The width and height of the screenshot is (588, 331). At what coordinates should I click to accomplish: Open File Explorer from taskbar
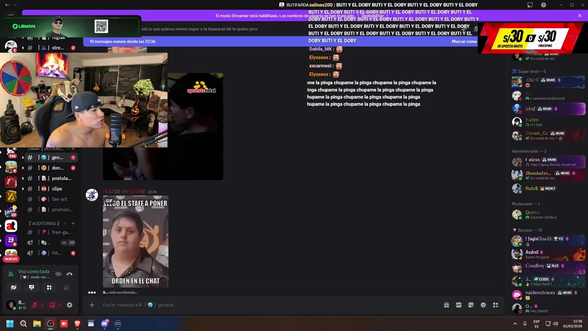37,324
